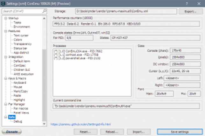This screenshot has width=205, height=136.
Task: Close the Settings dialog
Action: pyautogui.click(x=199, y=3)
